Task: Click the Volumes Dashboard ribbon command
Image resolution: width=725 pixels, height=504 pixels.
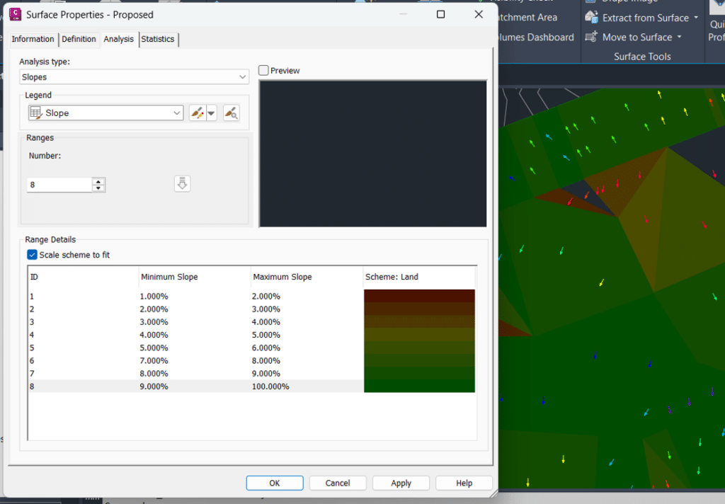Action: pyautogui.click(x=537, y=37)
